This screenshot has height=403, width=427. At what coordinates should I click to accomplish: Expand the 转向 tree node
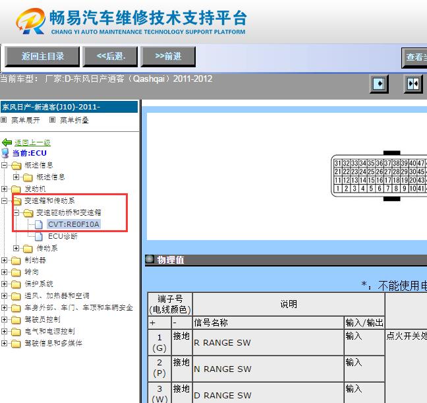pyautogui.click(x=4, y=272)
